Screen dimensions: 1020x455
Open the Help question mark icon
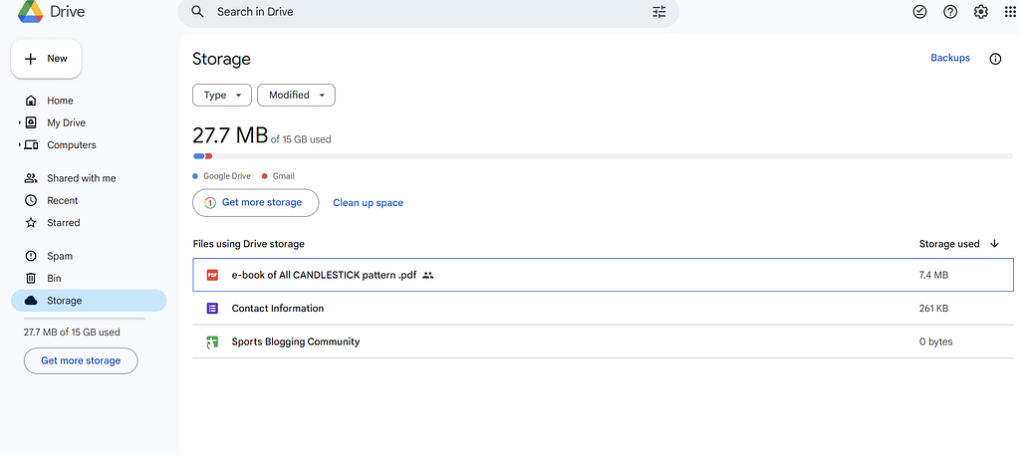point(950,12)
